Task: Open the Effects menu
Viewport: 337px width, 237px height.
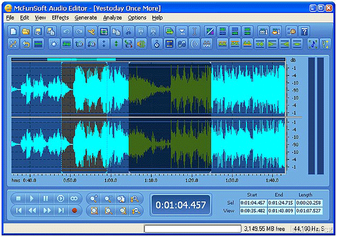Action: pos(60,18)
